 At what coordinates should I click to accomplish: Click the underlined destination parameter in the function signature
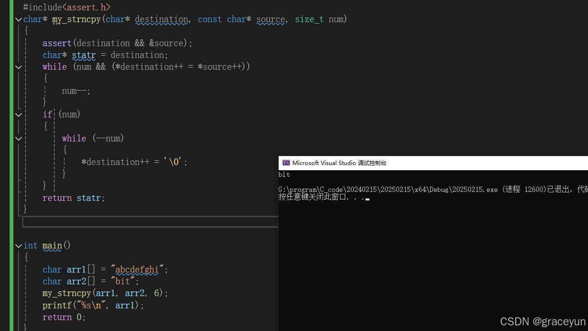[x=161, y=19]
